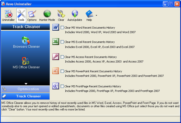The width and height of the screenshot is (181, 123).
Task: Toggle Clear MS PowerPoint history checkbox
Action: point(62,71)
